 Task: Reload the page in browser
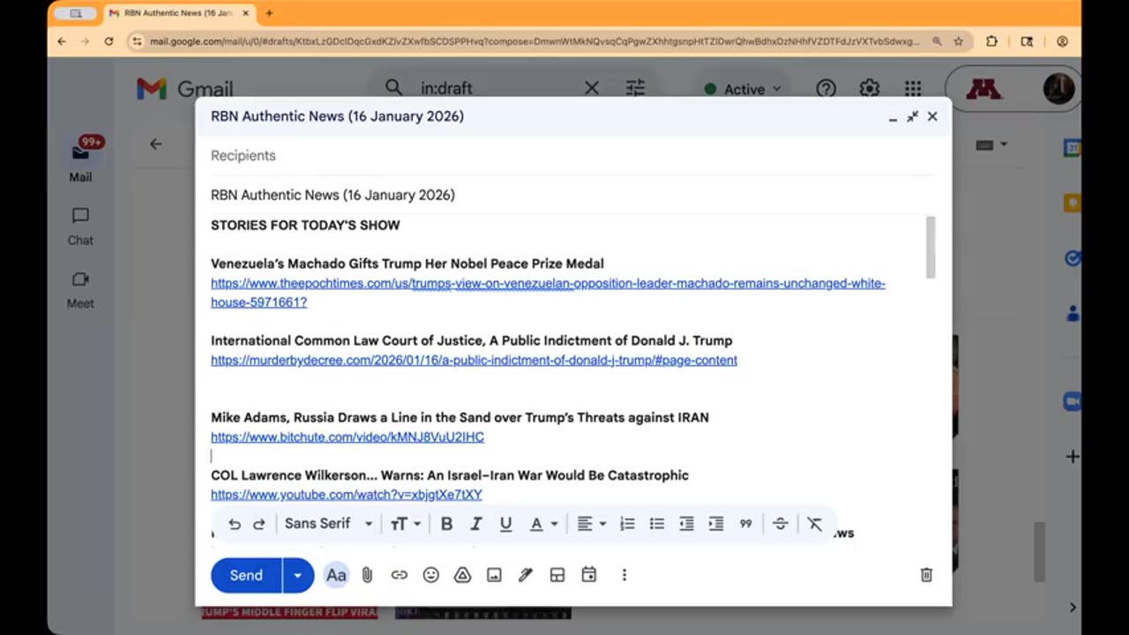tap(108, 41)
